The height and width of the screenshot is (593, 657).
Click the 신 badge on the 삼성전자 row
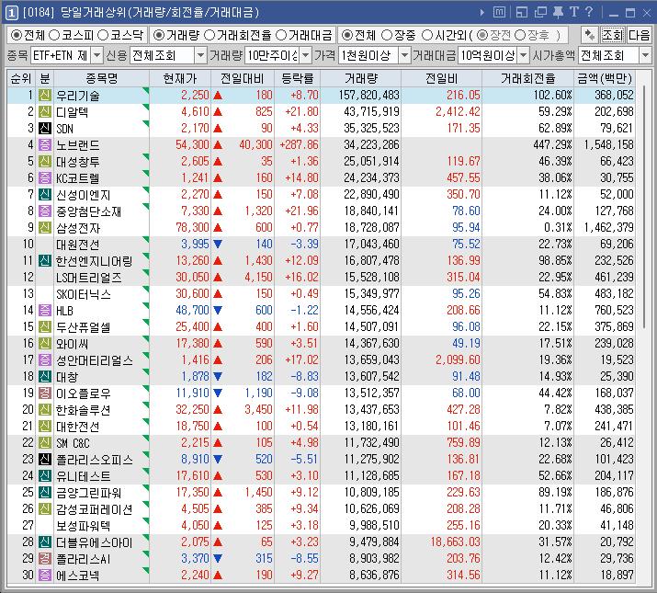(x=45, y=228)
